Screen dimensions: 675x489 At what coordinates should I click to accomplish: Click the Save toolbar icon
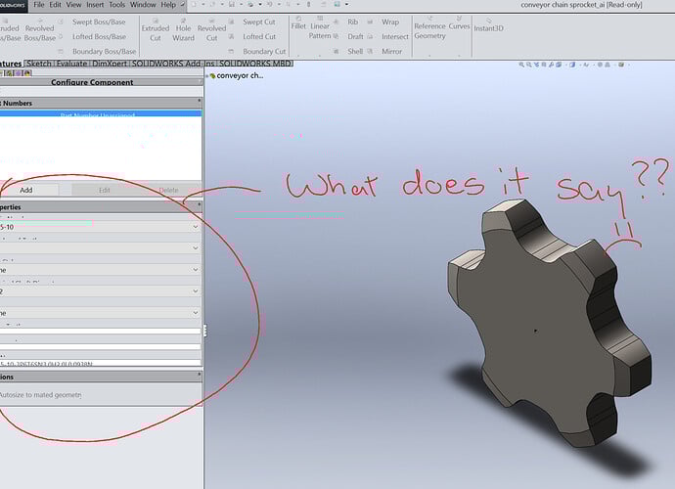(x=232, y=5)
